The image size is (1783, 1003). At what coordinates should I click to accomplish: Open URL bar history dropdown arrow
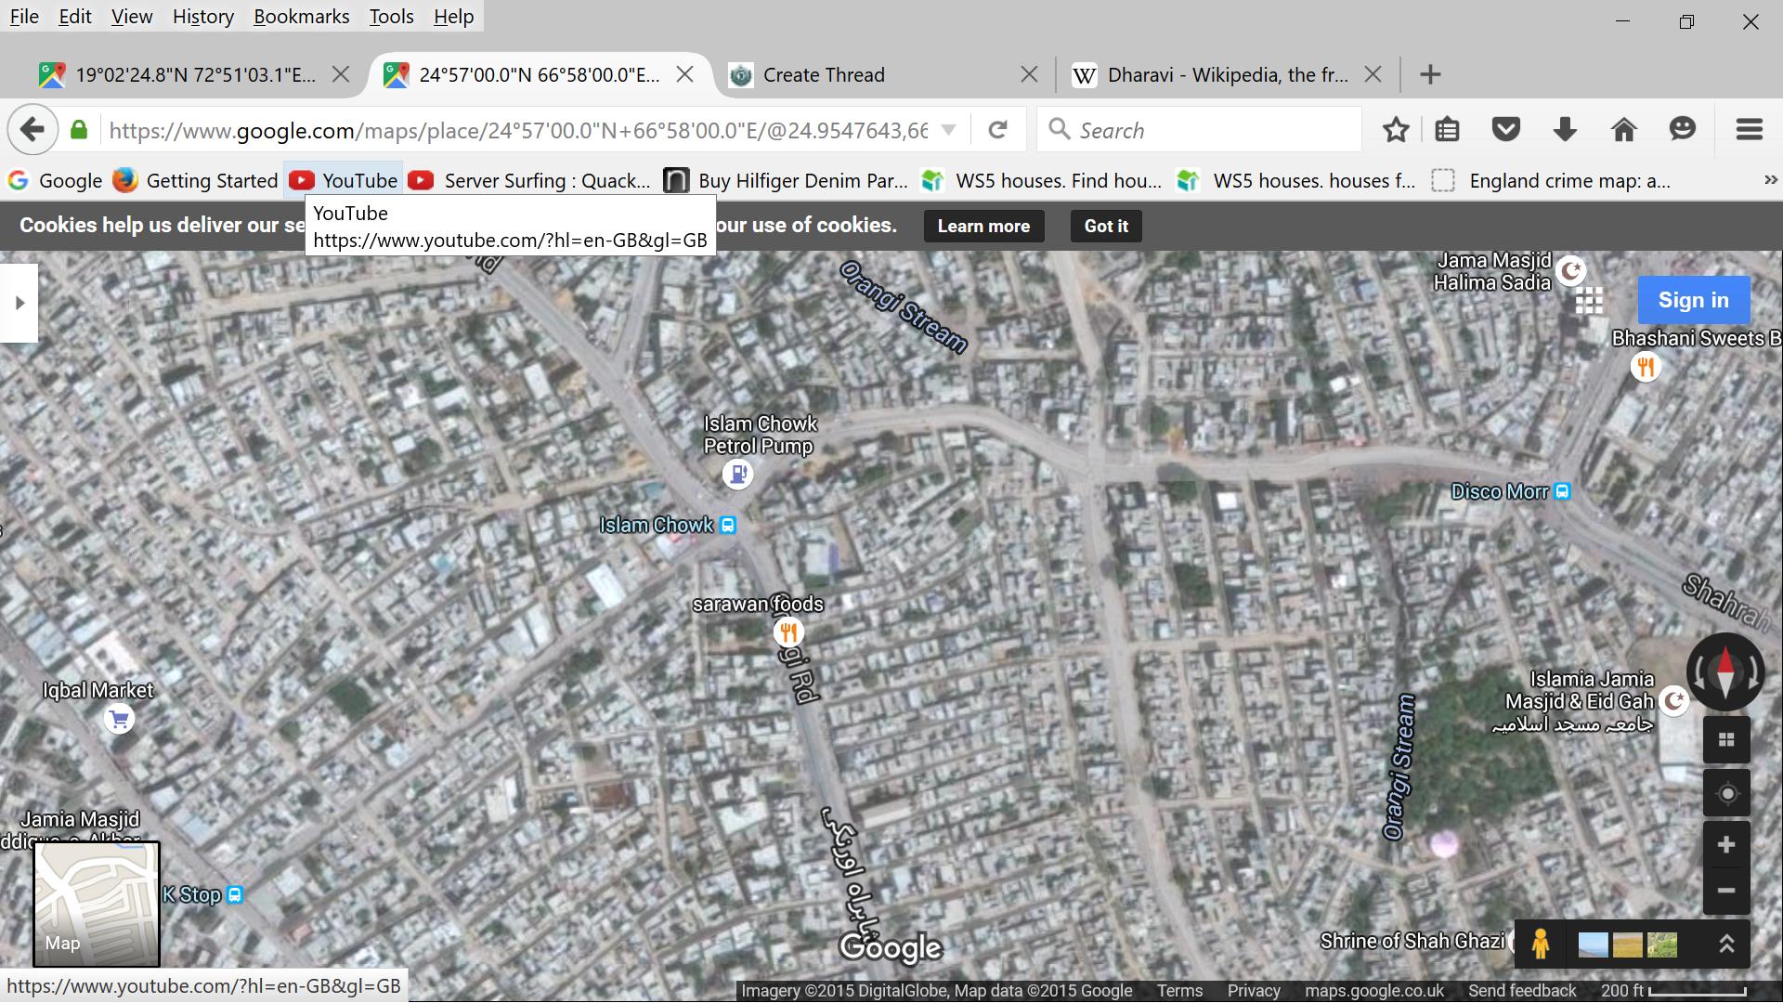pos(948,130)
